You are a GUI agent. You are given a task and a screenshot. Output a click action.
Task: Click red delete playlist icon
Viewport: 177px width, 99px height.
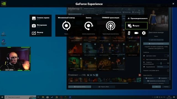click(x=140, y=75)
